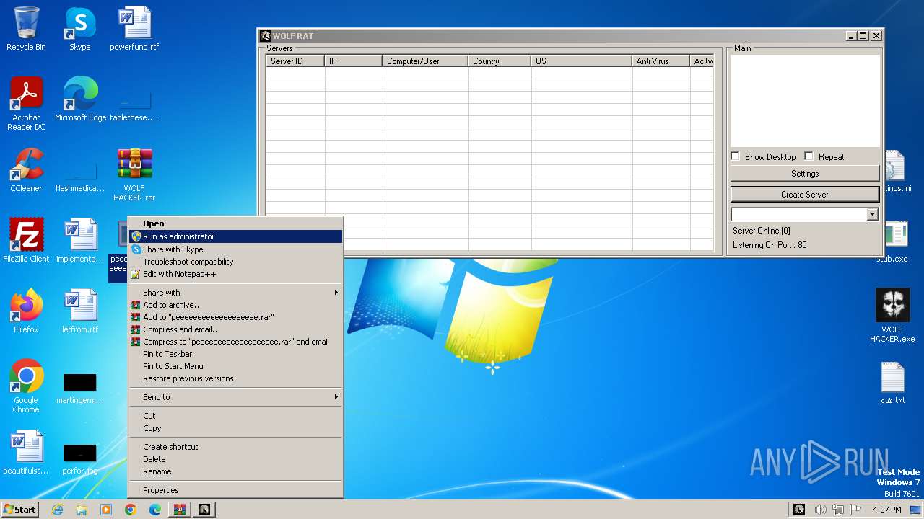Click the Settings button in WOLF RAT
The width and height of the screenshot is (924, 519).
pos(805,174)
